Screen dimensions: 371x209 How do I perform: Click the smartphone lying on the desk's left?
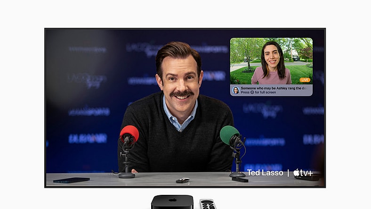(x=71, y=180)
